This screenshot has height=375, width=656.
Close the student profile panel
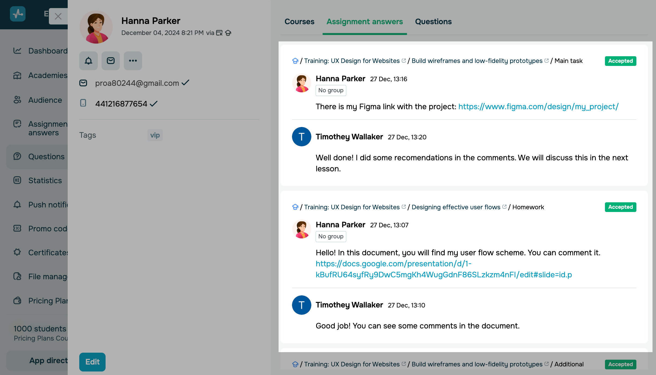[58, 16]
